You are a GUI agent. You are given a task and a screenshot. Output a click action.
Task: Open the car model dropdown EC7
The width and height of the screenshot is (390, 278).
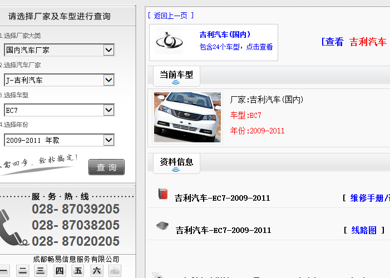[59, 110]
